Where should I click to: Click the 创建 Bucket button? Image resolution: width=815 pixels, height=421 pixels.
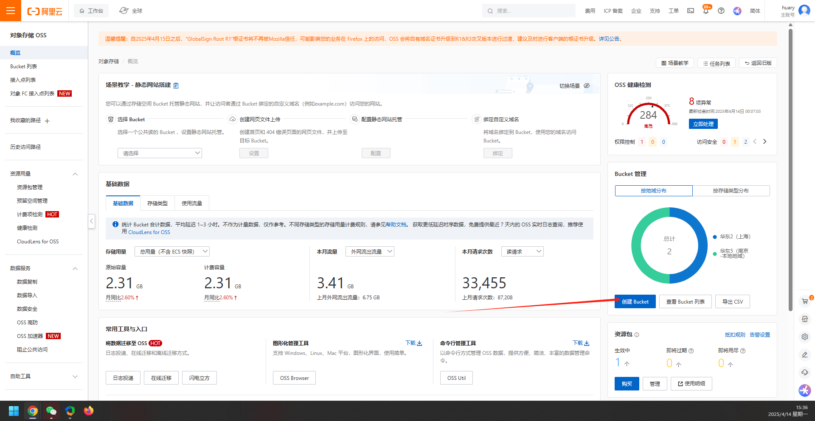[x=635, y=301]
